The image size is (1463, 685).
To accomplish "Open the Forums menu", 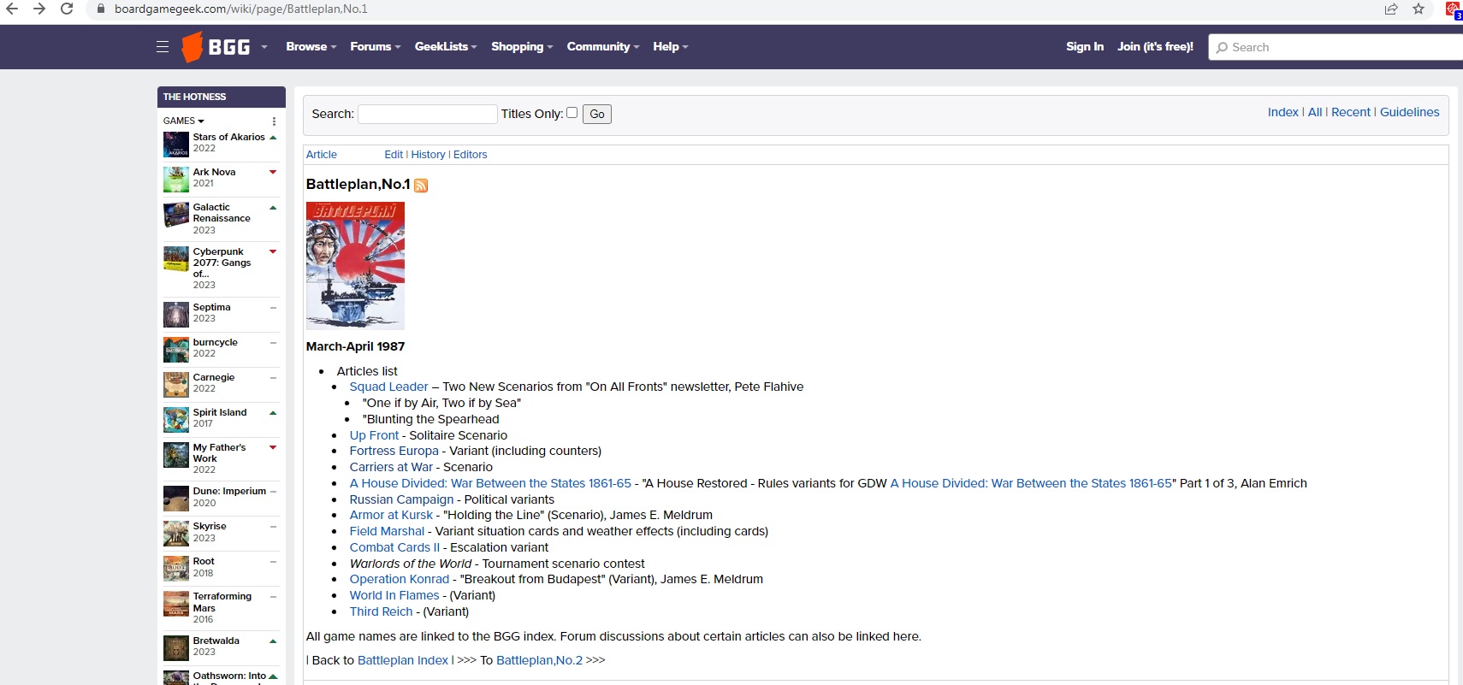I will (x=375, y=47).
